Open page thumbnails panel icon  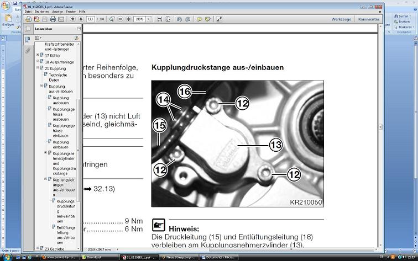click(28, 29)
